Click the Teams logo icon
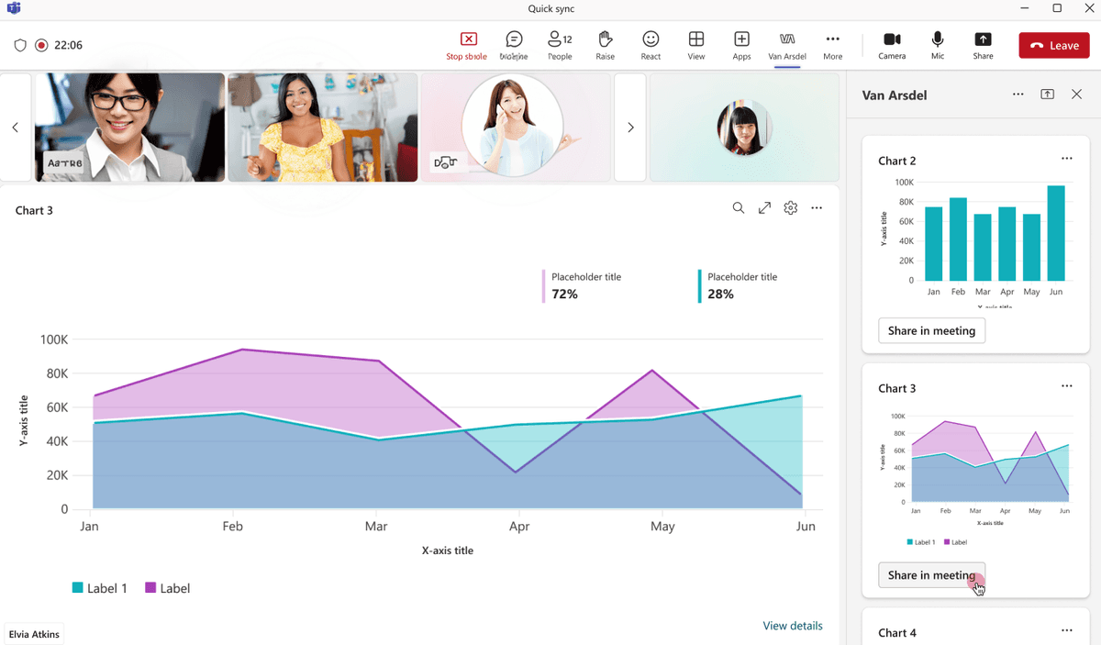1101x645 pixels. click(x=13, y=9)
